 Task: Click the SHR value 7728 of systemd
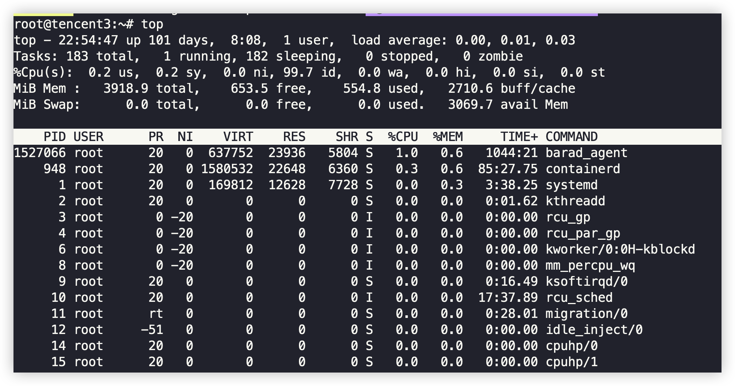pos(343,185)
